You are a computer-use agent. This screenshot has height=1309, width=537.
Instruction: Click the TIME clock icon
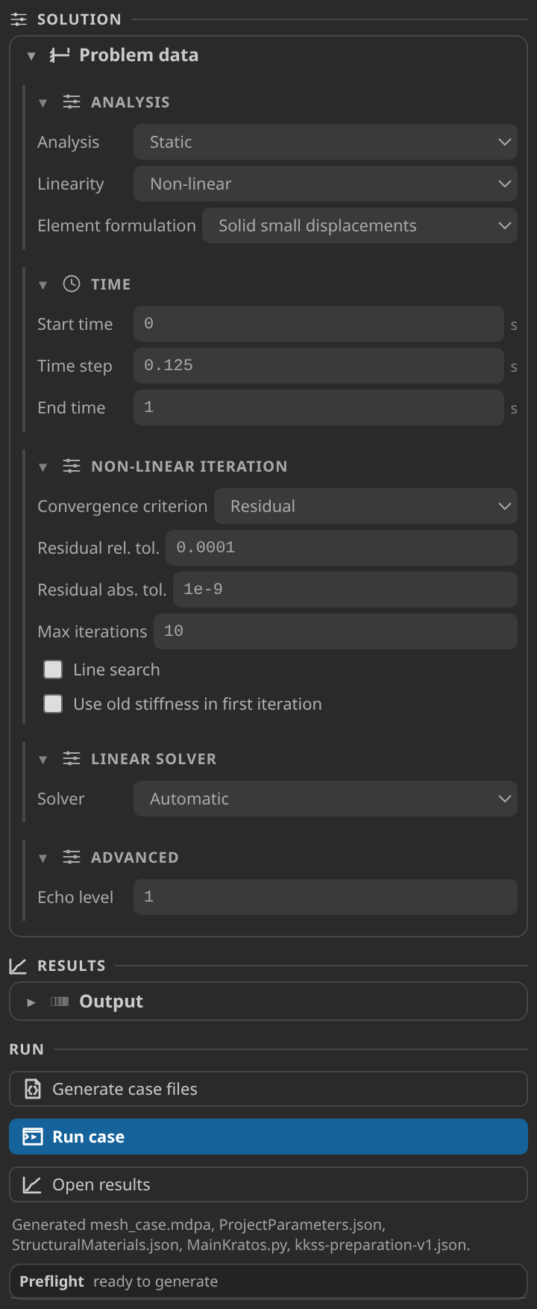(x=72, y=284)
